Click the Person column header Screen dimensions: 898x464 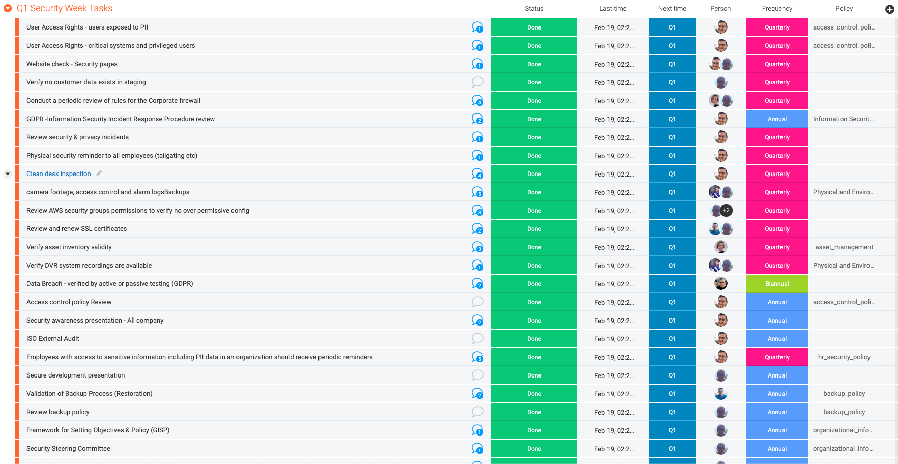click(720, 8)
